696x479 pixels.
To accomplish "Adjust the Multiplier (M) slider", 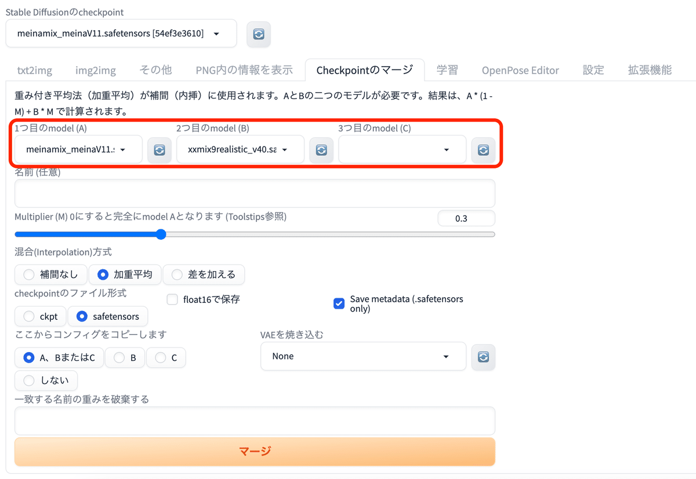I will pyautogui.click(x=255, y=235).
